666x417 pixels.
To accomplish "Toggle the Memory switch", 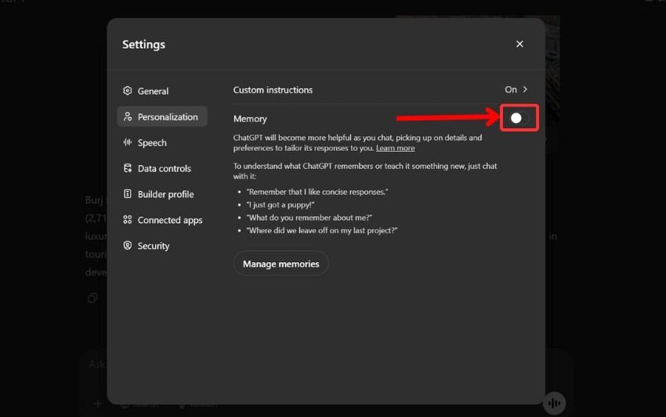I will (x=519, y=118).
